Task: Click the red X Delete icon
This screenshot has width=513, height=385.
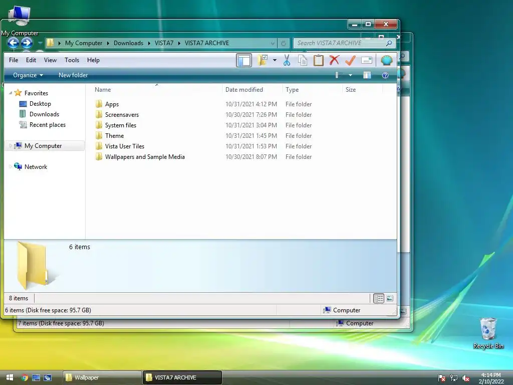Action: tap(334, 60)
